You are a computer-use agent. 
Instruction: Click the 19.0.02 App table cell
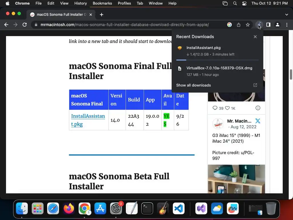tap(153, 120)
